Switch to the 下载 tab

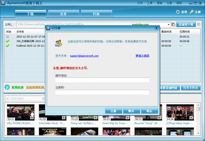click(31, 14)
